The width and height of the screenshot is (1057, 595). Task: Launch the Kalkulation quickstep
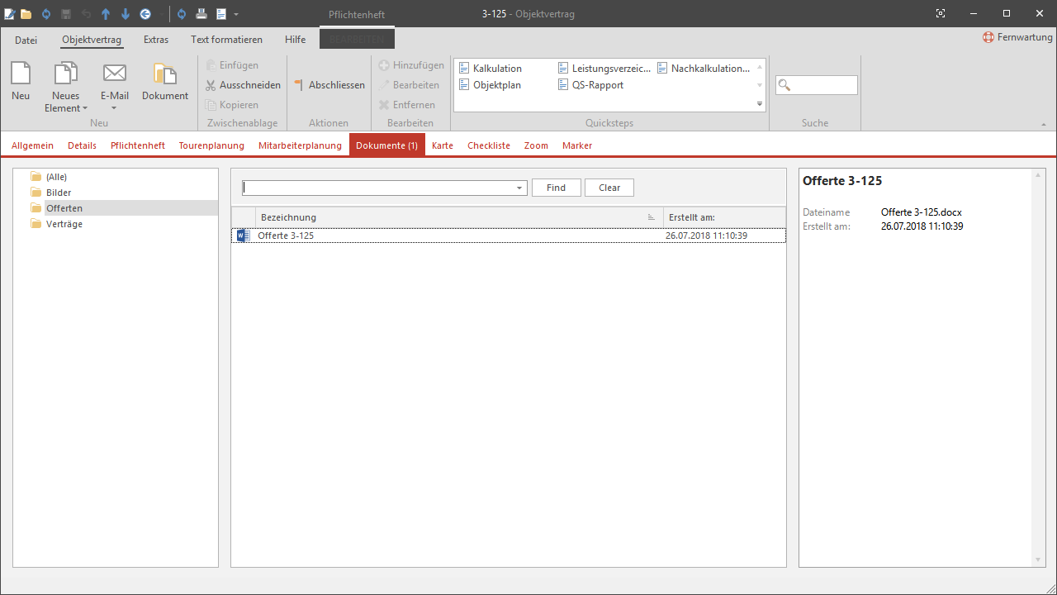496,69
